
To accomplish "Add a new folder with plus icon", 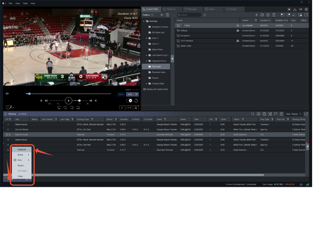I will (162, 15).
